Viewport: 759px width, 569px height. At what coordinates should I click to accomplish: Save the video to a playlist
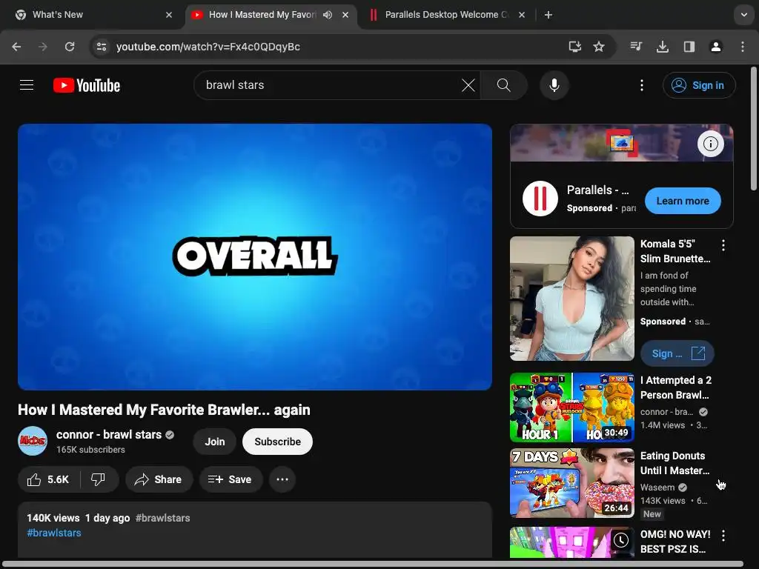coord(231,479)
